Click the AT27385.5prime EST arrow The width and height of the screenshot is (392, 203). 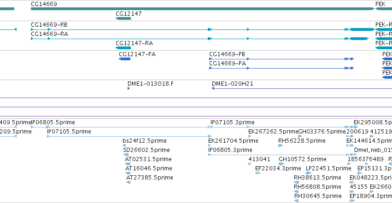(128, 182)
